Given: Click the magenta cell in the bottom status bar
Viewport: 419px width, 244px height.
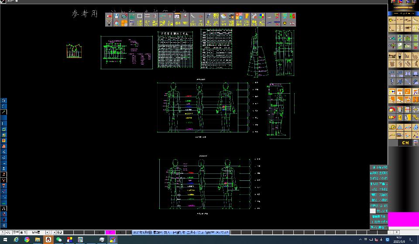Looking at the screenshot, I should pos(110,232).
